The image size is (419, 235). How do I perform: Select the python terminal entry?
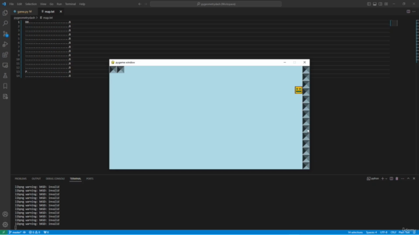pos(373,178)
